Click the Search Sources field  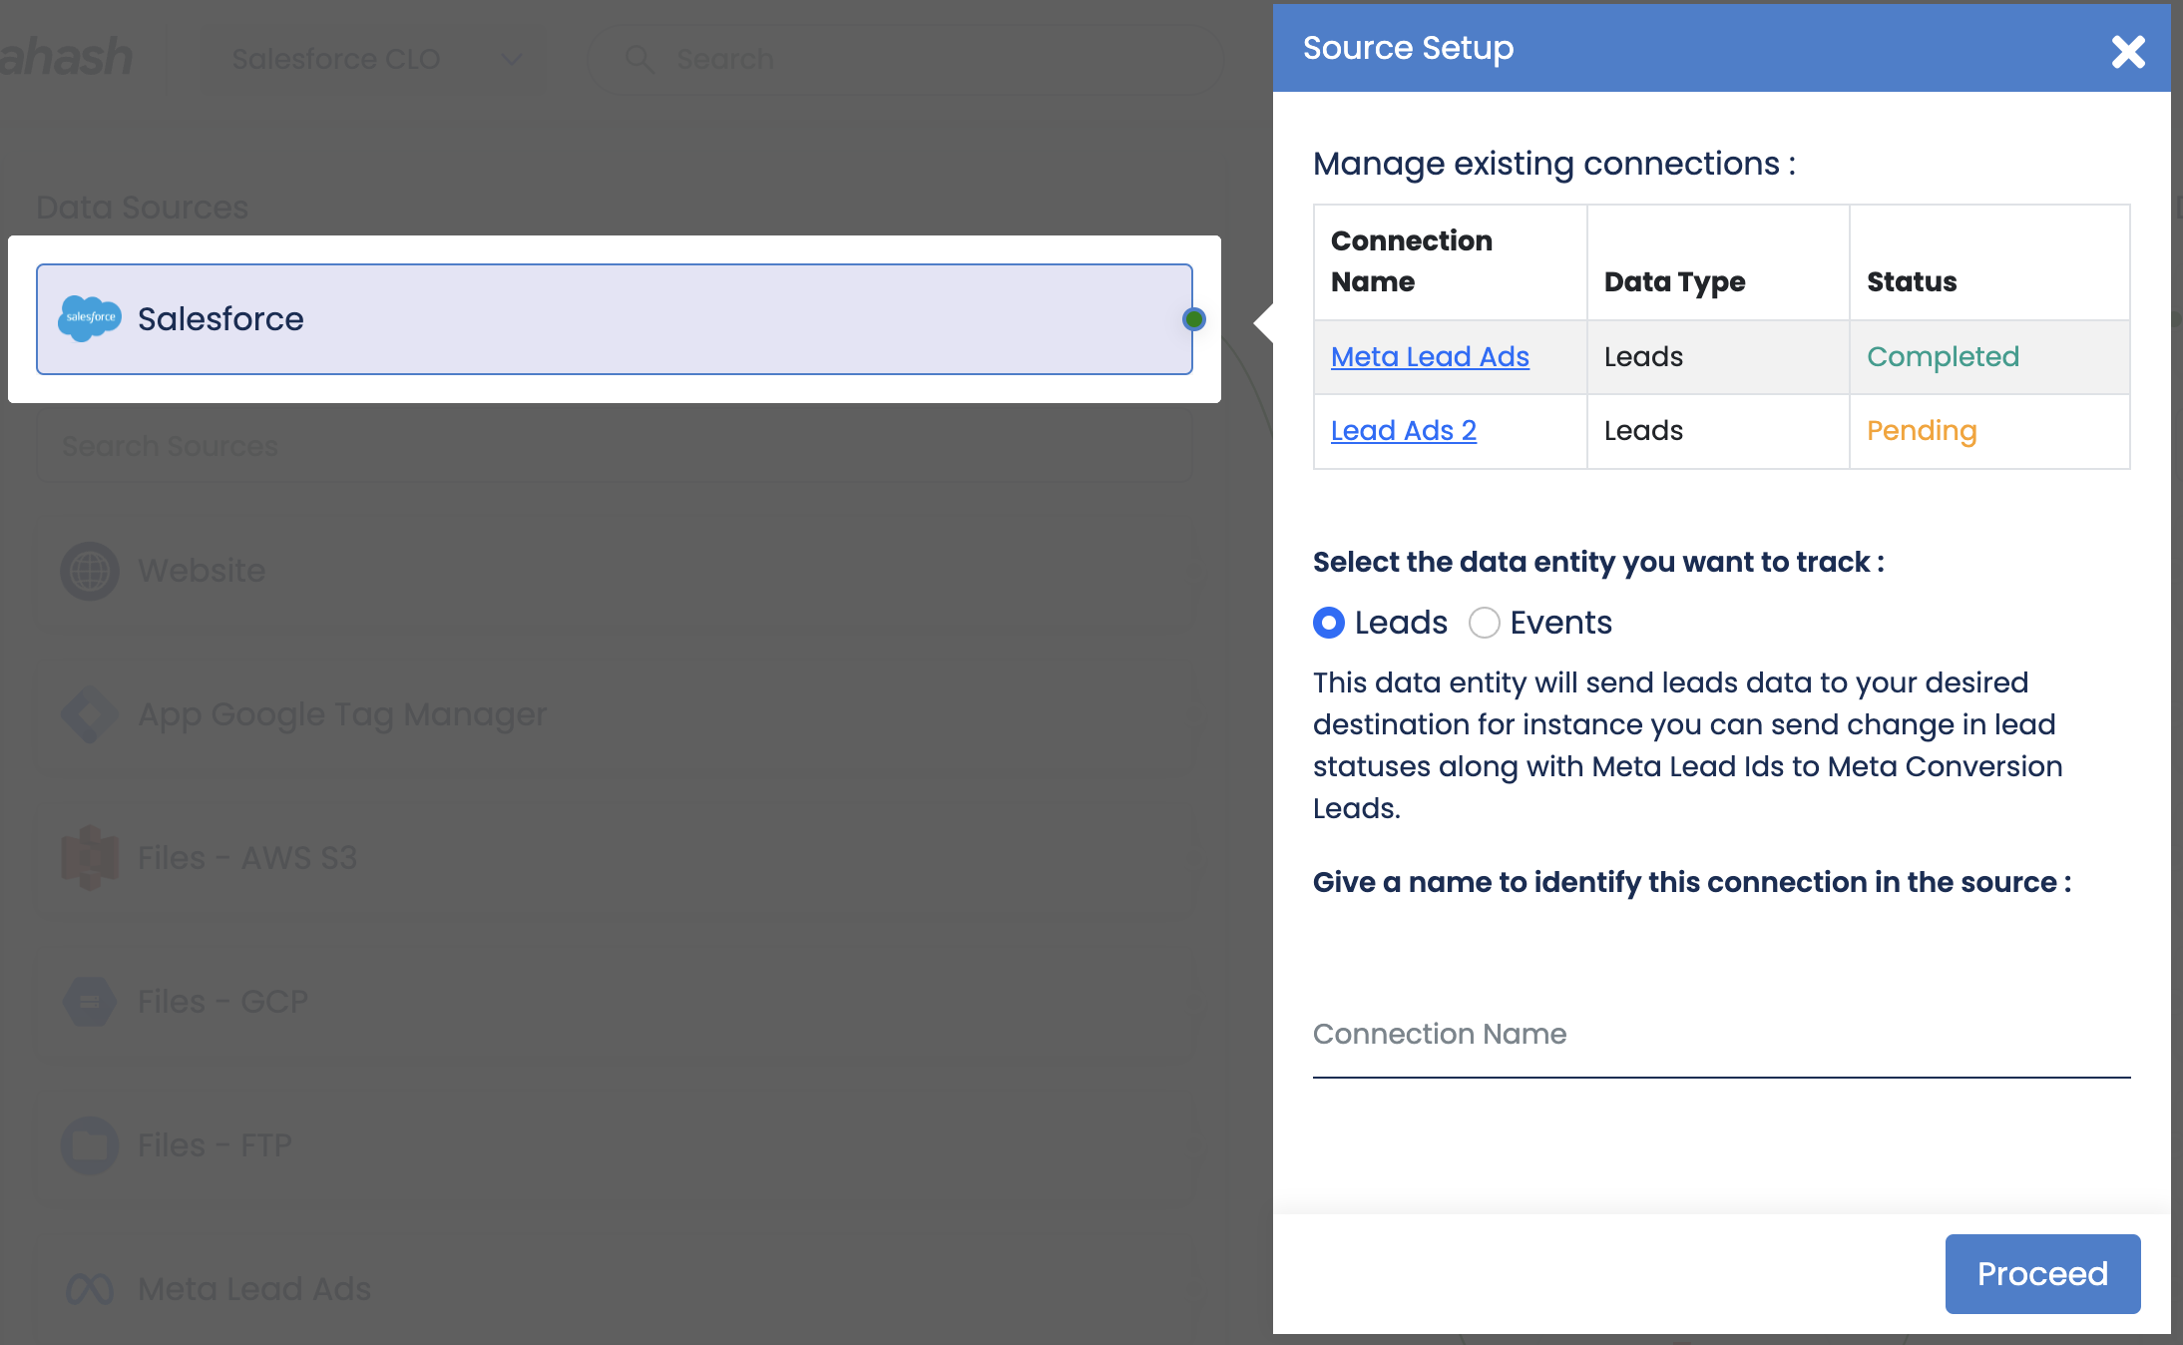pos(615,446)
